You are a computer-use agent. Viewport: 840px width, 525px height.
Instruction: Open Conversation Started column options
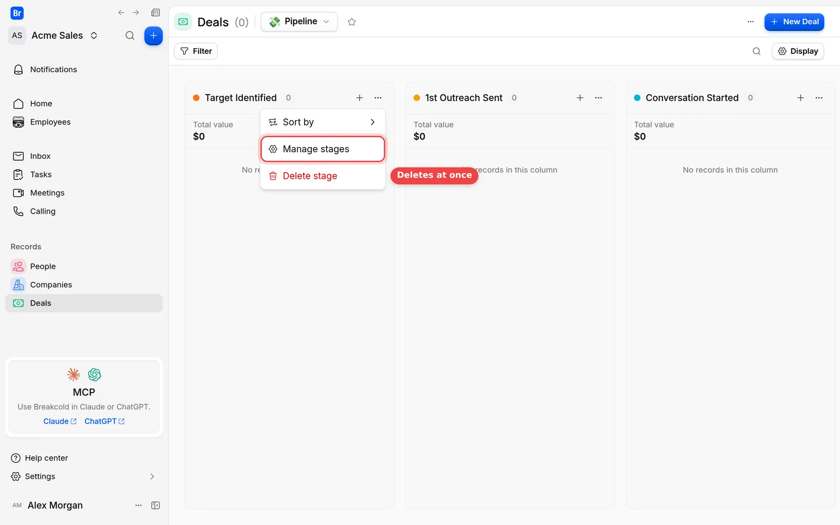pyautogui.click(x=819, y=98)
